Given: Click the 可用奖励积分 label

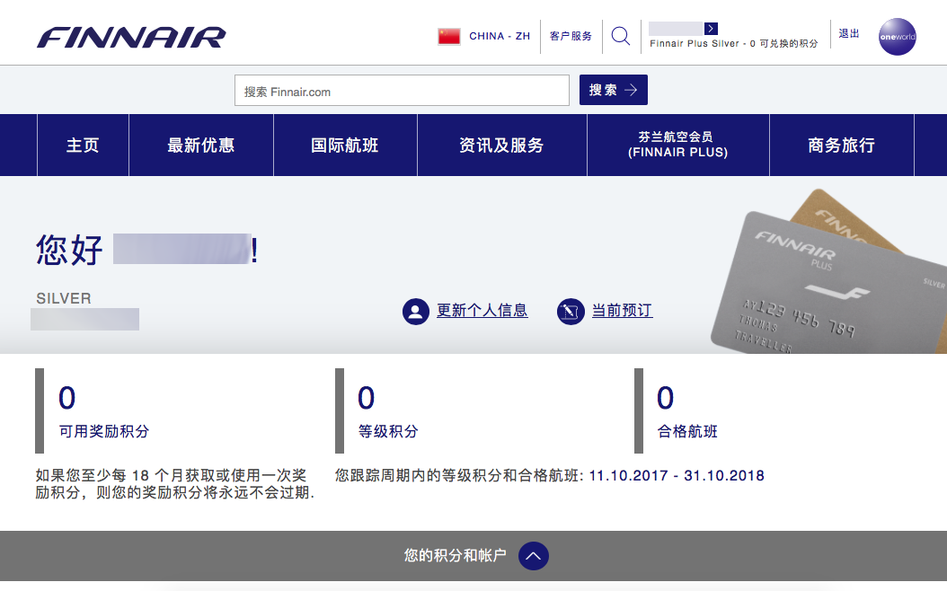Looking at the screenshot, I should pos(104,432).
